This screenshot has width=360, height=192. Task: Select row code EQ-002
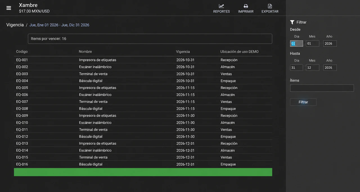click(22, 67)
